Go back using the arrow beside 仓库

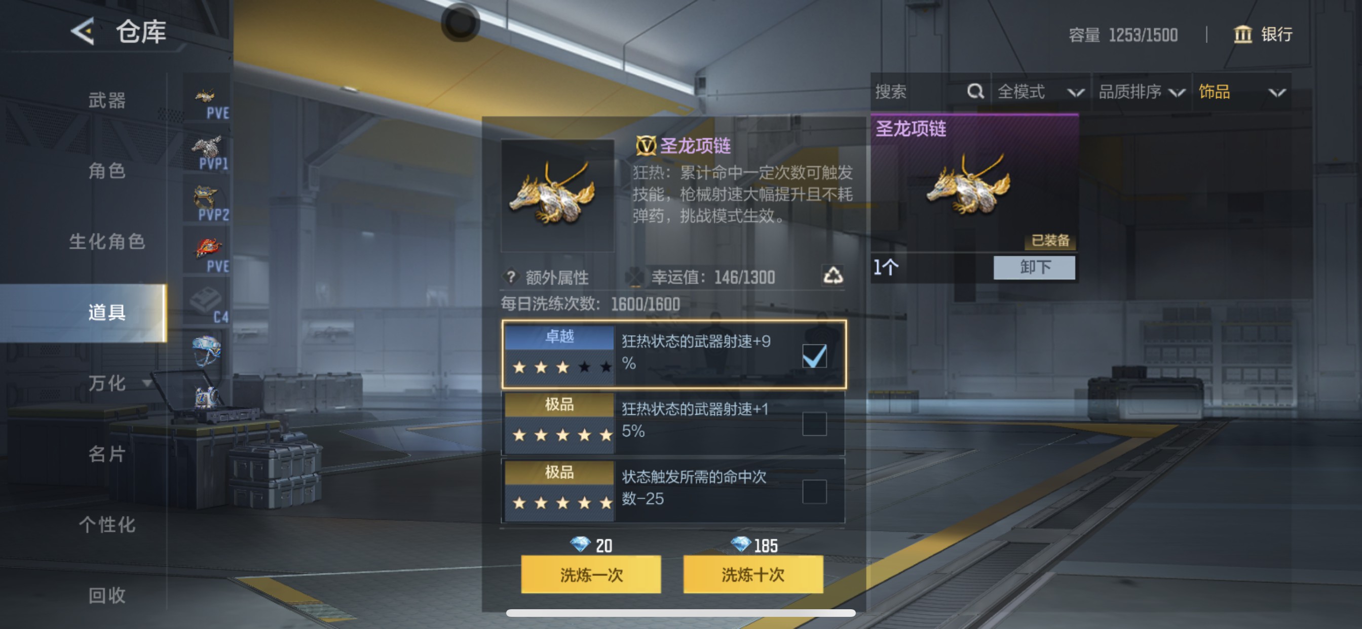[83, 31]
